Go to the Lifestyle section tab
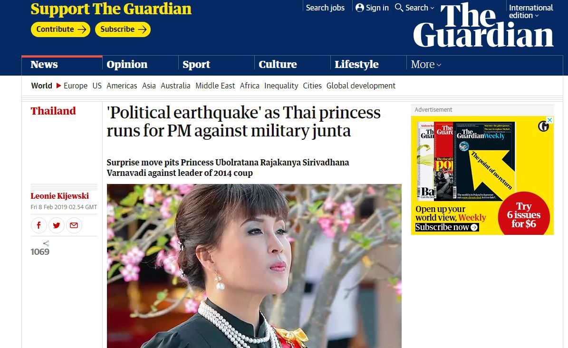568x348 pixels. coord(356,65)
